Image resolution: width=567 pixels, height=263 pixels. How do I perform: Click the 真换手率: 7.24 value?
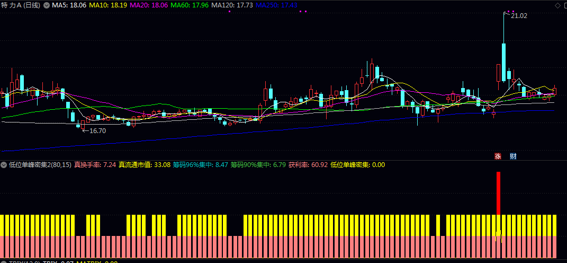point(95,165)
